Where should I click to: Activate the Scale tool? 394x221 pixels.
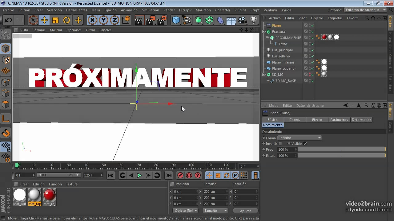pos(55,20)
